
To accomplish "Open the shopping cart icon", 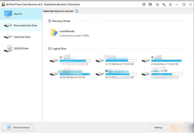I will tap(157, 5).
